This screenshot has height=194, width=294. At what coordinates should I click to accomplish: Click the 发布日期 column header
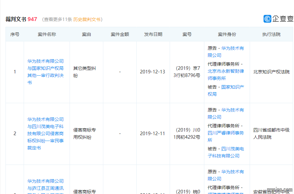coord(153,34)
